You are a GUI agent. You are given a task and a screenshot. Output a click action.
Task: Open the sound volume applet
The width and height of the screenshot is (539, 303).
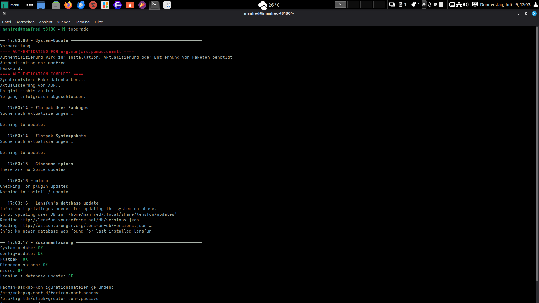(466, 4)
